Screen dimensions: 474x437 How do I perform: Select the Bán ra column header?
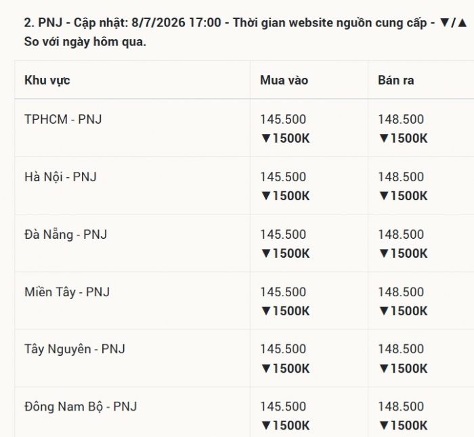[395, 80]
